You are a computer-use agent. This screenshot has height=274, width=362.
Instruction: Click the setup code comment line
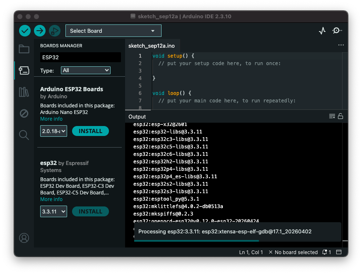(220, 63)
